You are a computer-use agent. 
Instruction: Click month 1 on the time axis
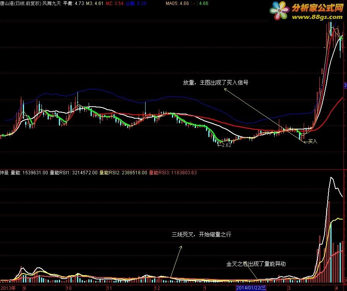coord(205,288)
